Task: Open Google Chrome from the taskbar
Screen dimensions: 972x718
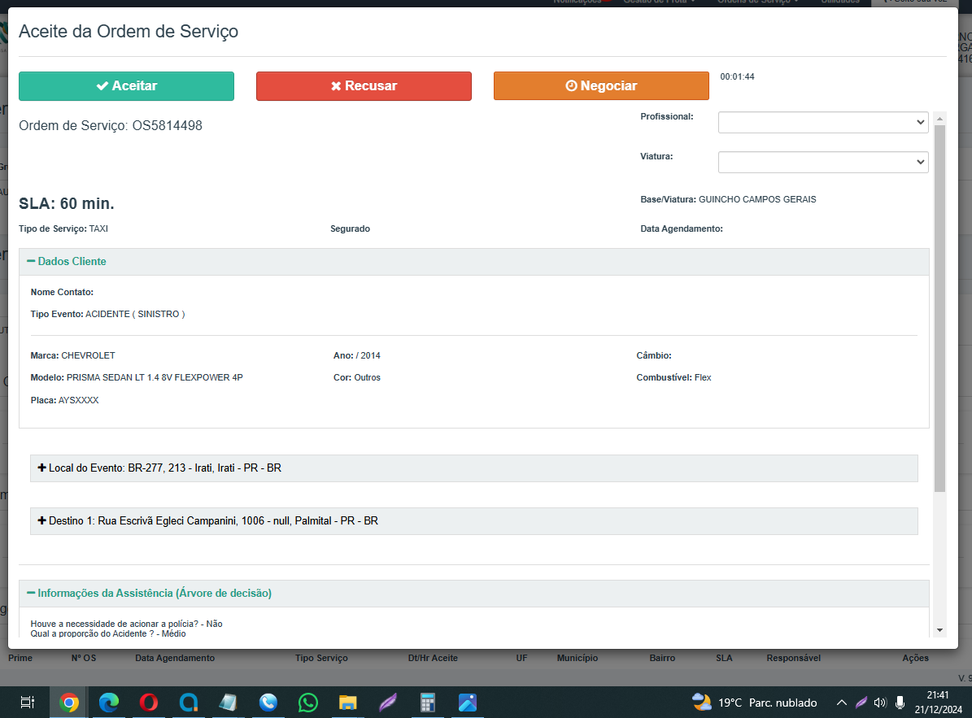Action: coord(69,703)
